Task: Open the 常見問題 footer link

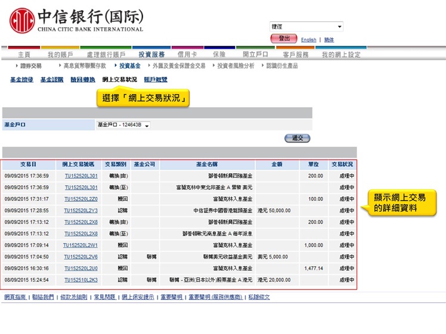Action: coord(104,297)
